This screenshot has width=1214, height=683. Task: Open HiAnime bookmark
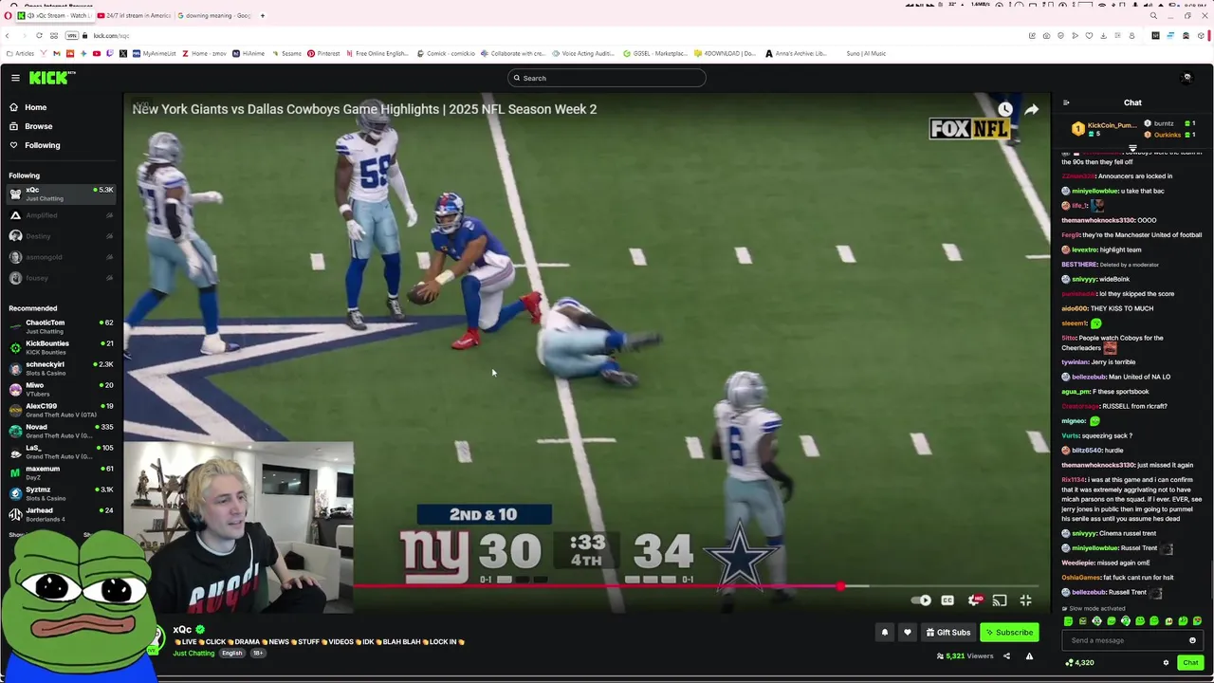pyautogui.click(x=249, y=53)
